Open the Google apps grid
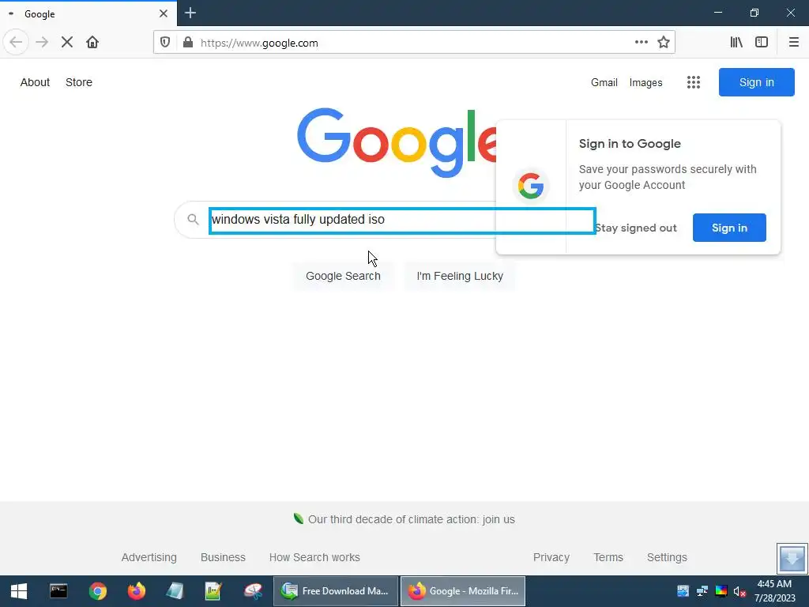 point(694,82)
